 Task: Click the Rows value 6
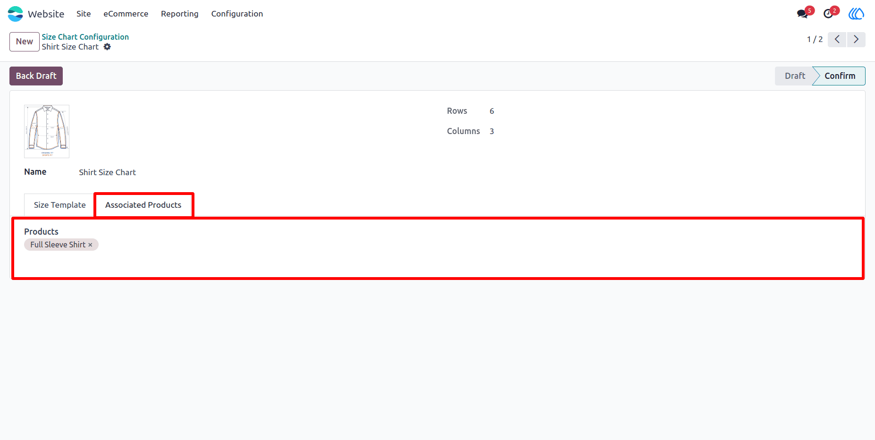[x=492, y=111]
